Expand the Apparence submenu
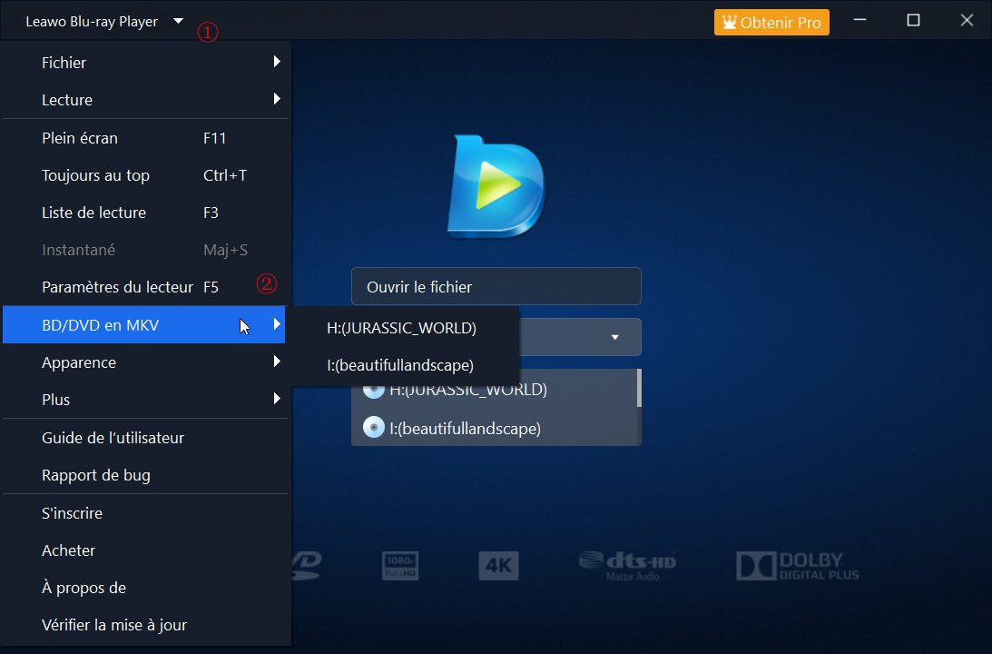The height and width of the screenshot is (654, 992). 145,362
